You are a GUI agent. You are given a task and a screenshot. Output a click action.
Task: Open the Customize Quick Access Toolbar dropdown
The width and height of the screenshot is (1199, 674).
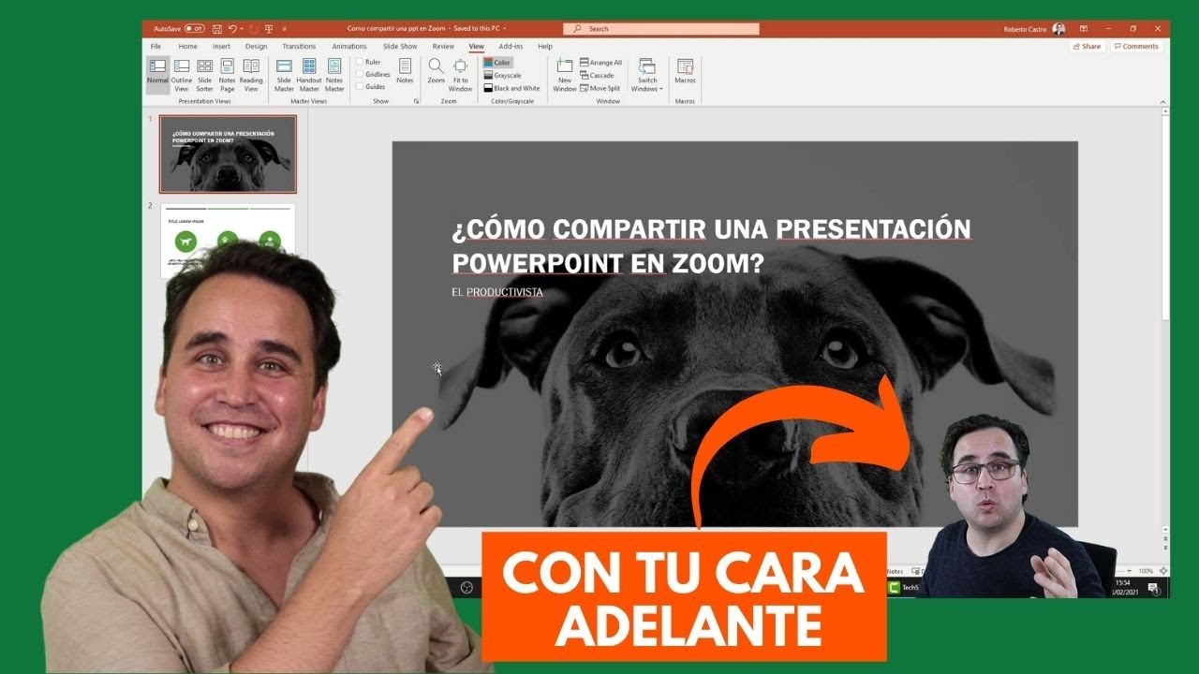pos(284,29)
